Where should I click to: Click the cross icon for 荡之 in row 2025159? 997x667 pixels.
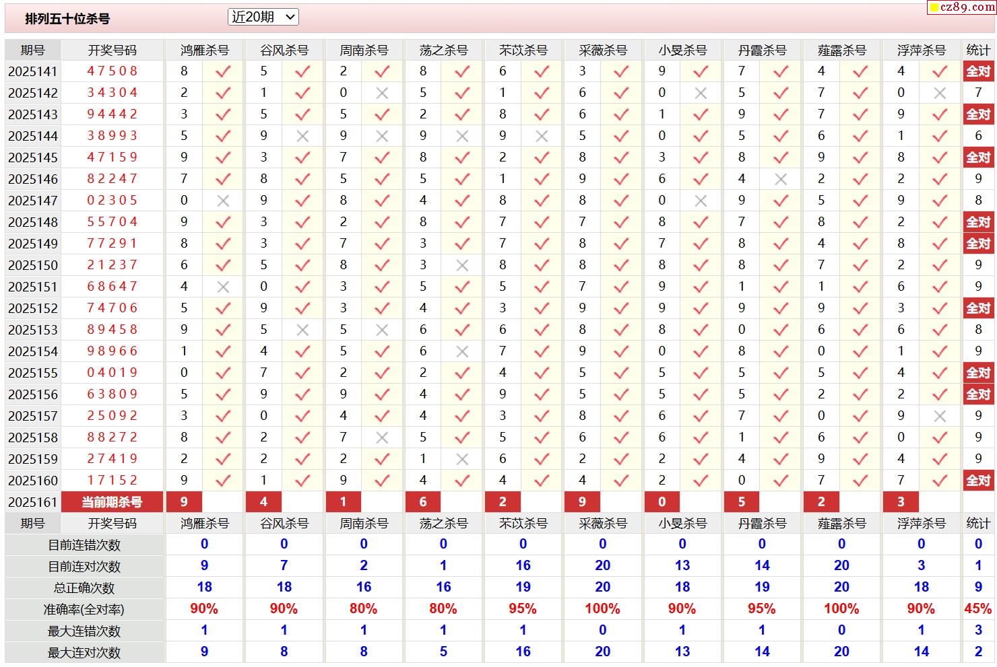coord(462,459)
